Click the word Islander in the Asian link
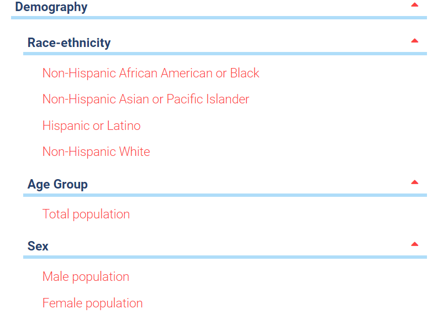Screen dimensions: 443x319 [228, 99]
